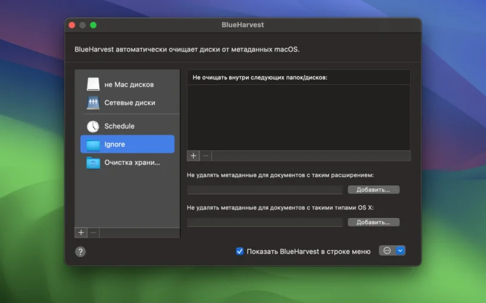Select the Schedule label
This screenshot has height=303, width=486.
[x=119, y=126]
